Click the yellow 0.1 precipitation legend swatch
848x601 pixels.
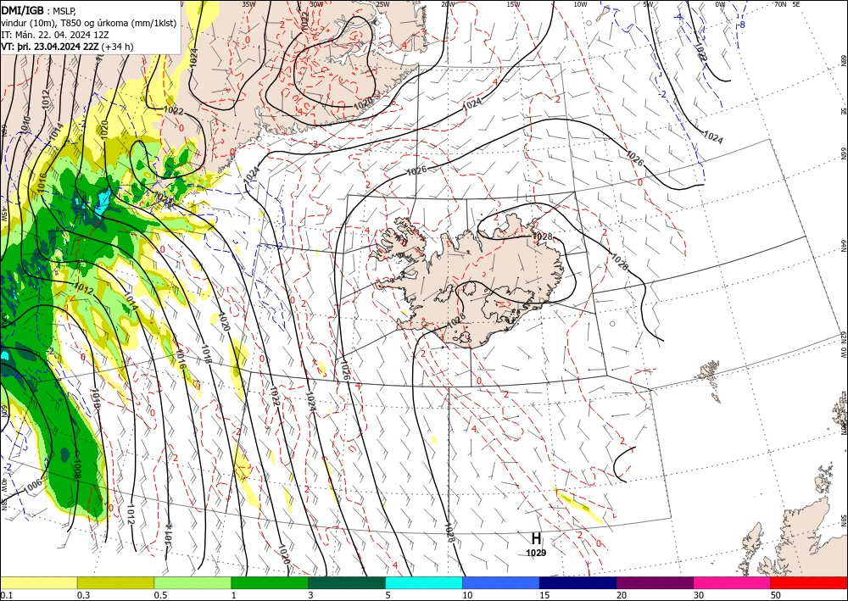[38, 582]
